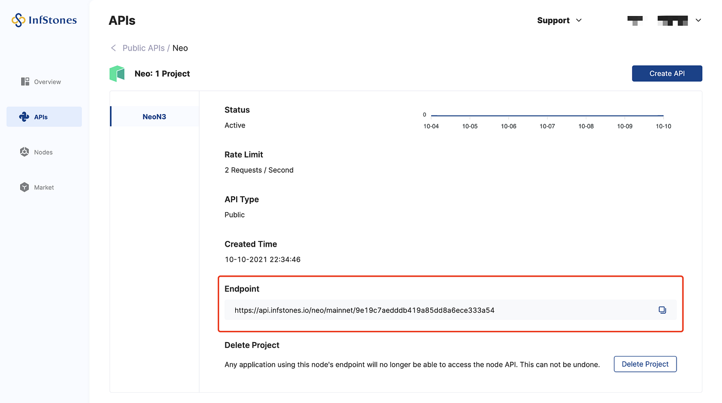Select the APIs sidebar icon

(24, 117)
